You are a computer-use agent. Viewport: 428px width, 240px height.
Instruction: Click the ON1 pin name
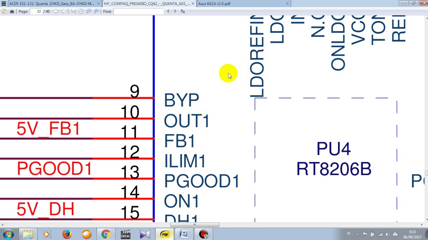tap(182, 202)
